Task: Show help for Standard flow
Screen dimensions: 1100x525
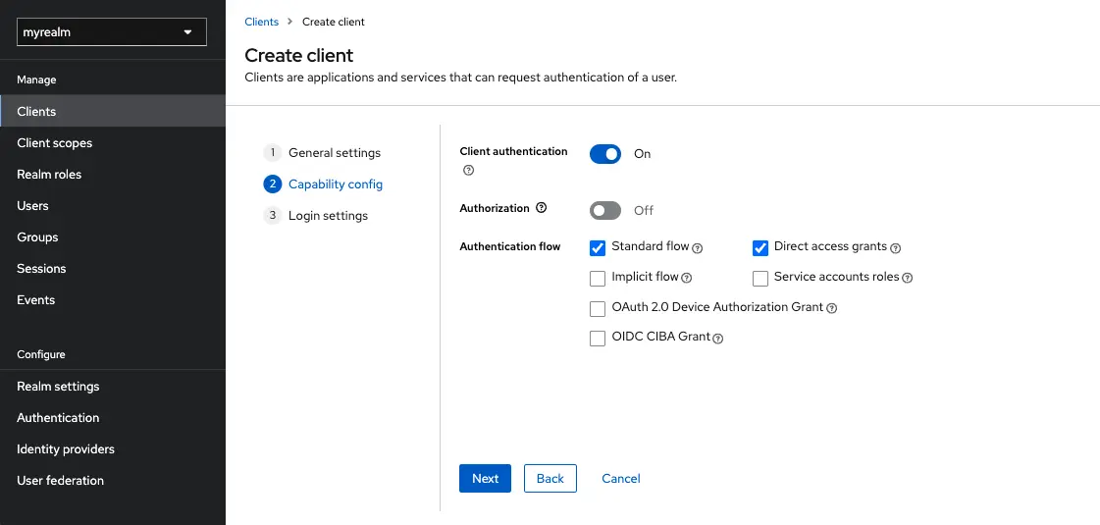Action: [x=698, y=247]
